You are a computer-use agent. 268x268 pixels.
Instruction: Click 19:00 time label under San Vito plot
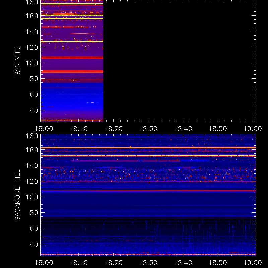tap(253, 129)
